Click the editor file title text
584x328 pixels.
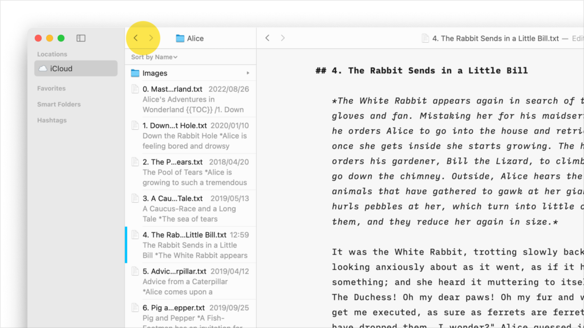[x=496, y=38]
